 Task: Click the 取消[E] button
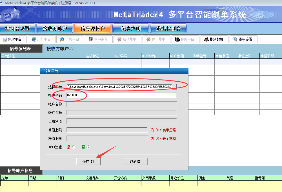click(x=136, y=162)
